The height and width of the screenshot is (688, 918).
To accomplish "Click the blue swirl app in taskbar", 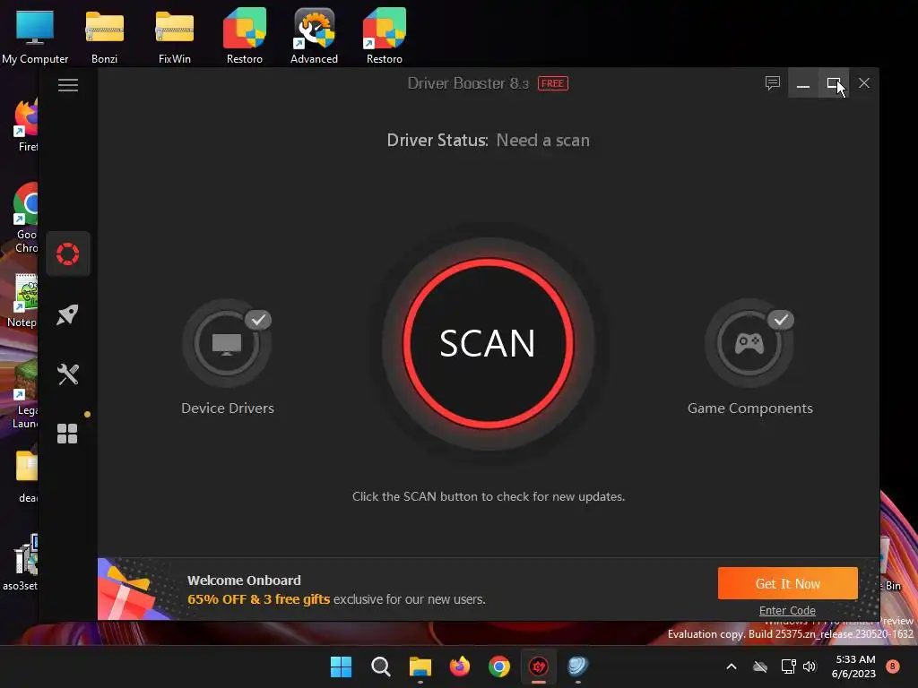I will 578,666.
